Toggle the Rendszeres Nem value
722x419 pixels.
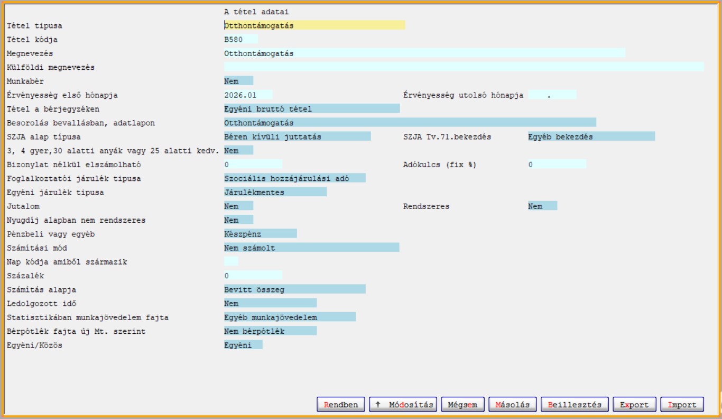coord(542,206)
